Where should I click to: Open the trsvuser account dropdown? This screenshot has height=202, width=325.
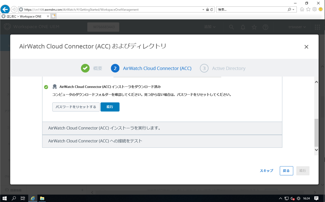297,27
